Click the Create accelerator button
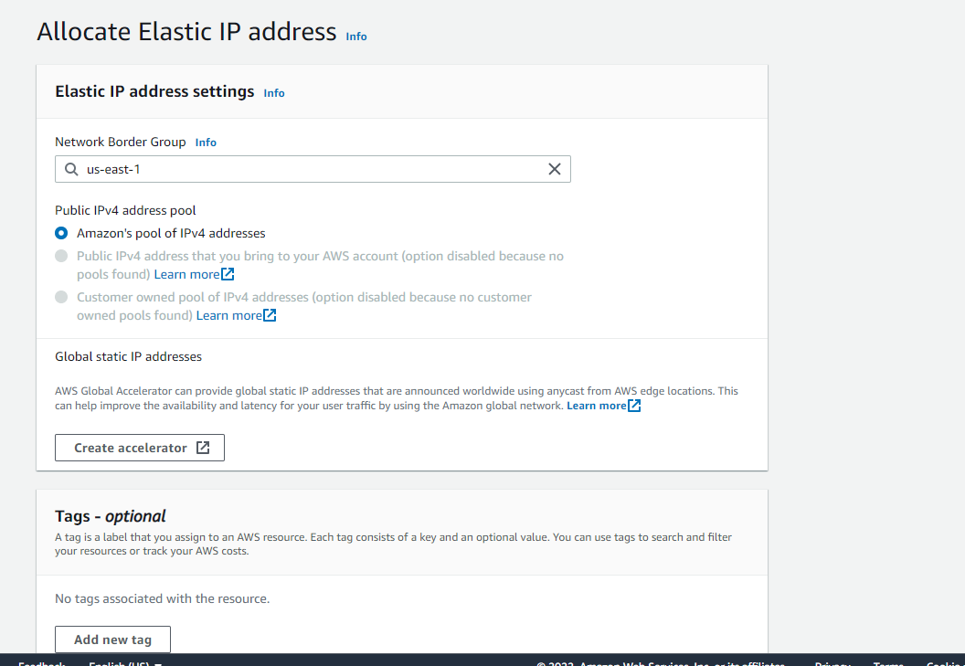The height and width of the screenshot is (666, 965). 140,448
